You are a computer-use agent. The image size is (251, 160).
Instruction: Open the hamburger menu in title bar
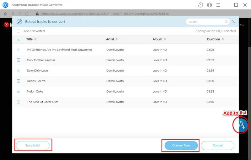coord(218,5)
